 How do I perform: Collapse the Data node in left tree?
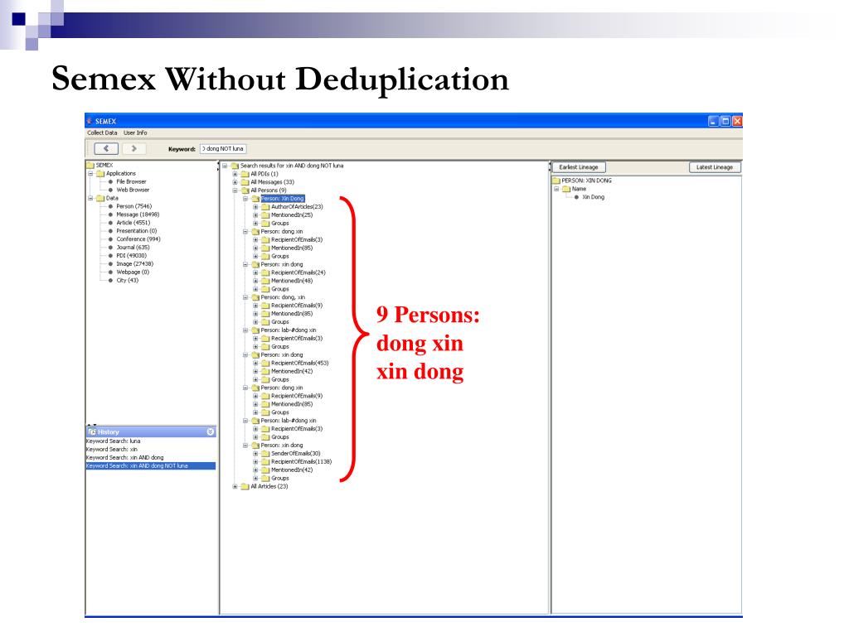tap(90, 199)
